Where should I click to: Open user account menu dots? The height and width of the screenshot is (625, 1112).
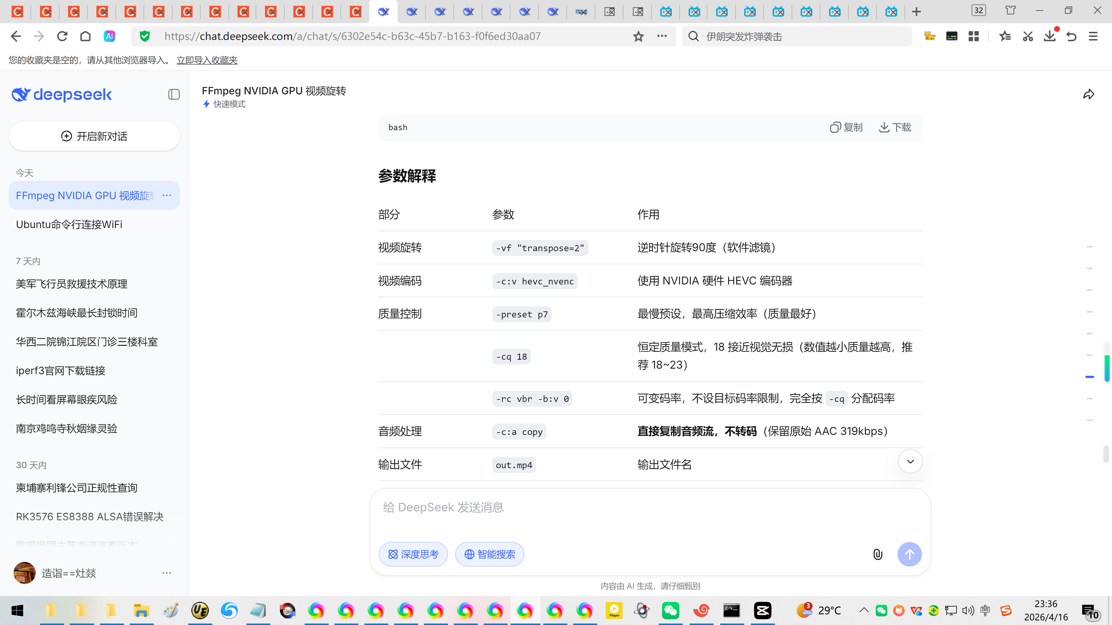167,573
